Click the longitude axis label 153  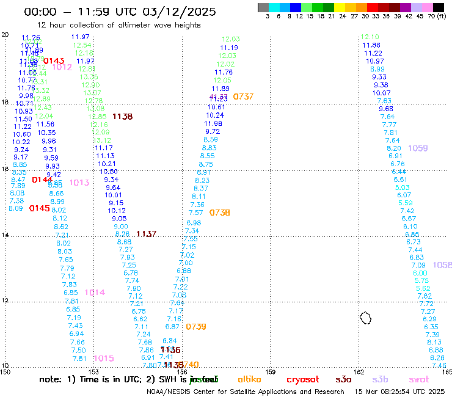(x=93, y=372)
